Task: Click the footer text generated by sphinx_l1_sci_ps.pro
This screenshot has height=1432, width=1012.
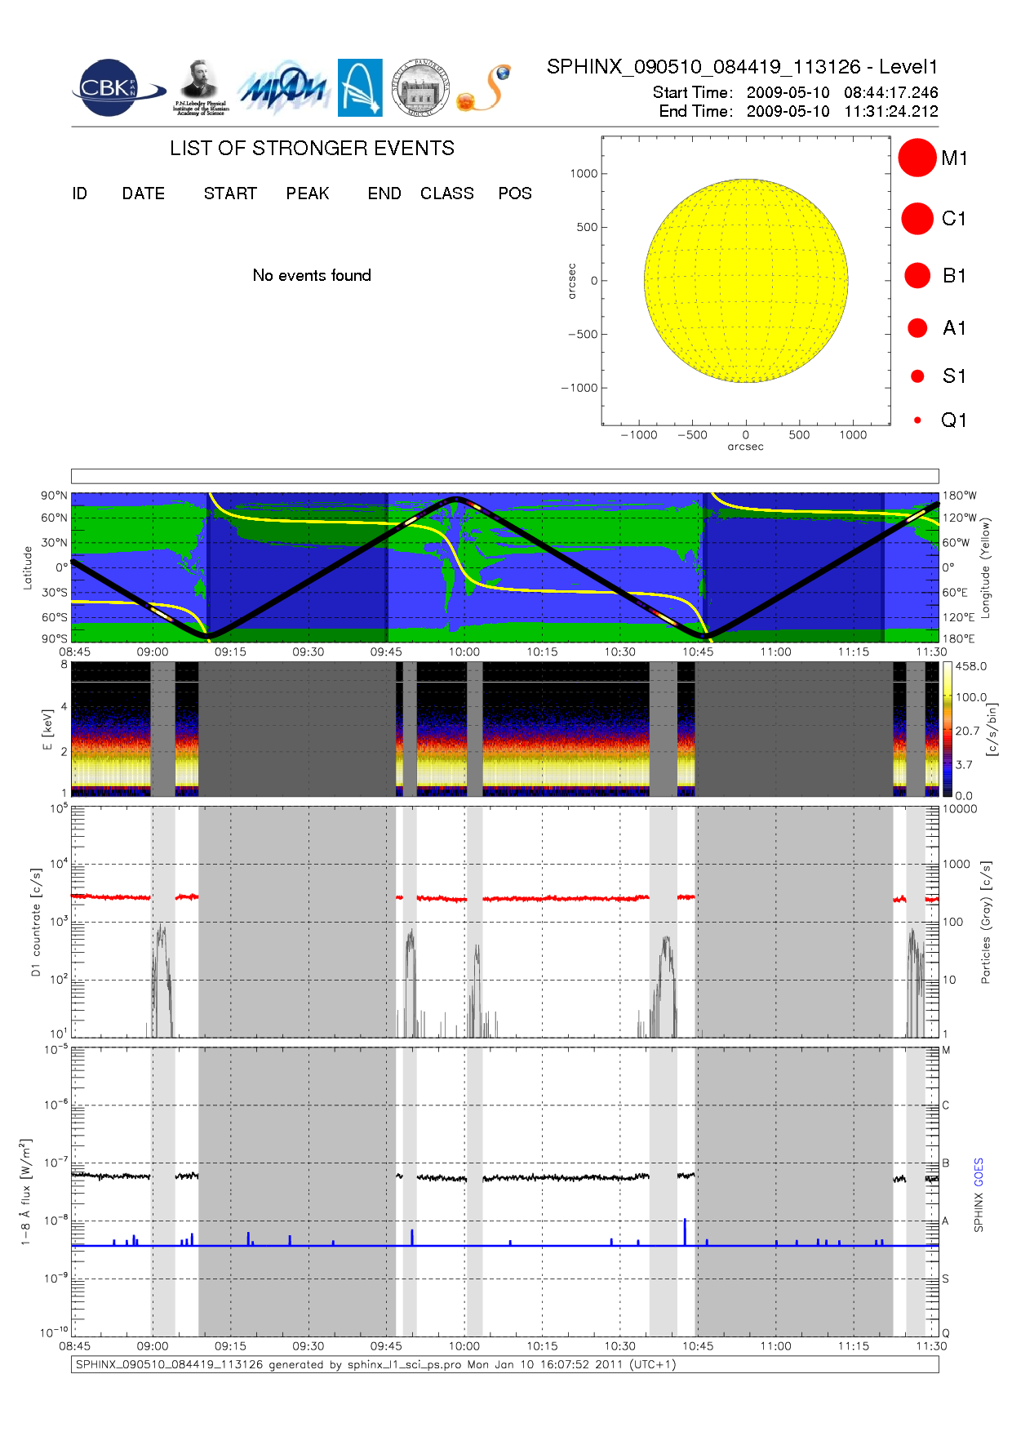Action: pos(375,1364)
